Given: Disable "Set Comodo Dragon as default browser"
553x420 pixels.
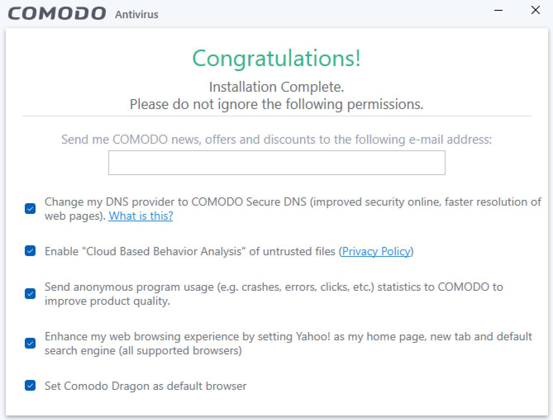Looking at the screenshot, I should [x=30, y=386].
